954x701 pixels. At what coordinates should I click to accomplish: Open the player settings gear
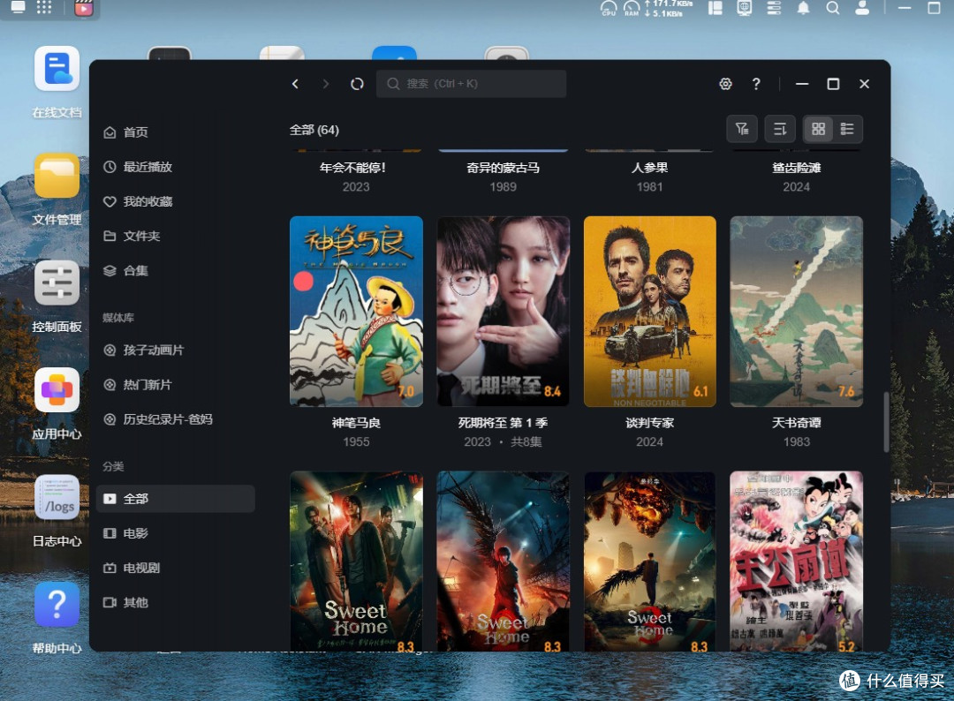(725, 84)
